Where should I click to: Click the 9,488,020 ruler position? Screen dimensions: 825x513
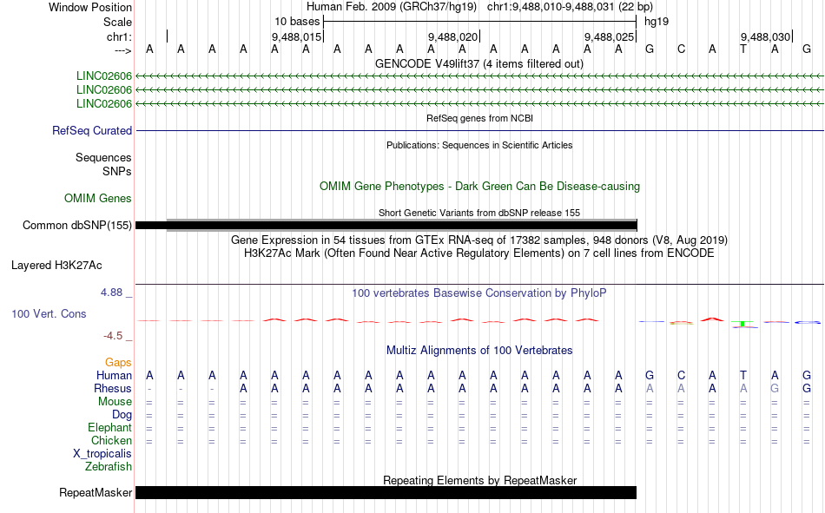pyautogui.click(x=452, y=36)
